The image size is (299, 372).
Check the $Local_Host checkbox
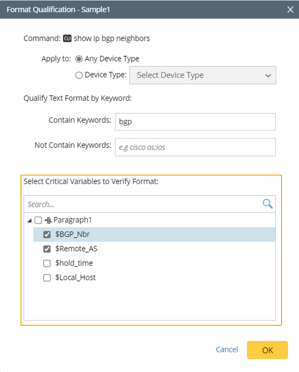(47, 278)
